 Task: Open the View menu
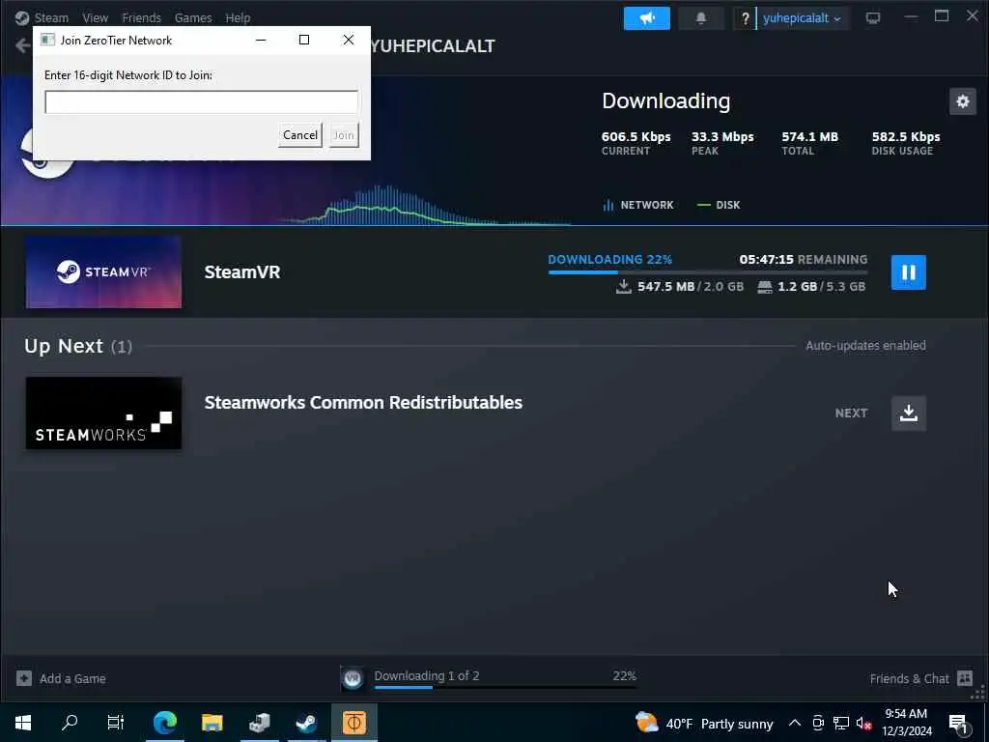[96, 17]
